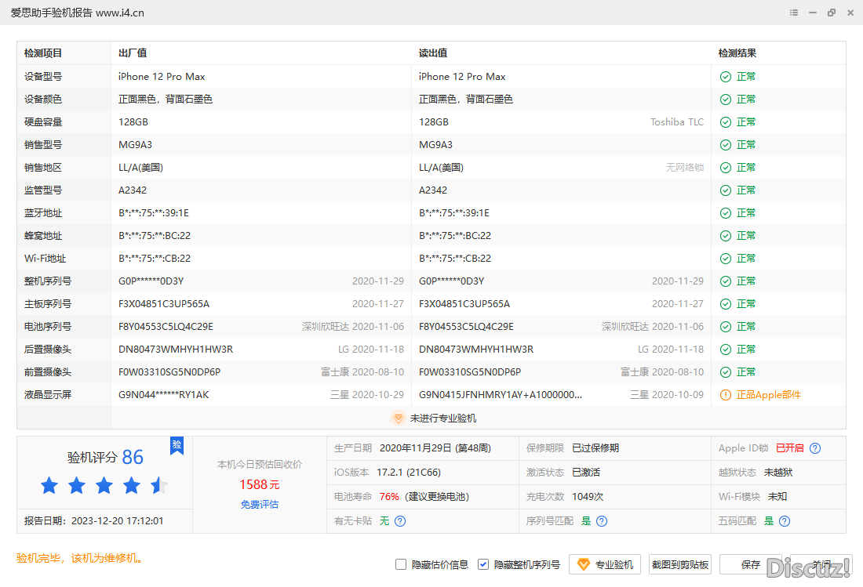Click the green check icon for 销售地区 row

tap(726, 168)
